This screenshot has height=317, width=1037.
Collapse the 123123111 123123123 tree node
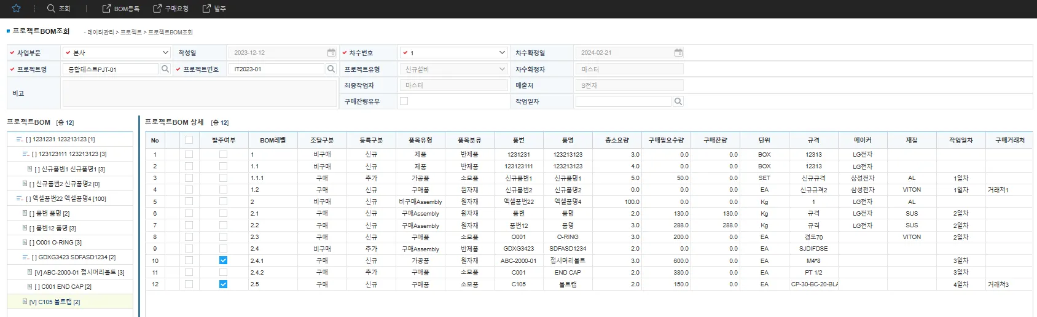tap(25, 154)
